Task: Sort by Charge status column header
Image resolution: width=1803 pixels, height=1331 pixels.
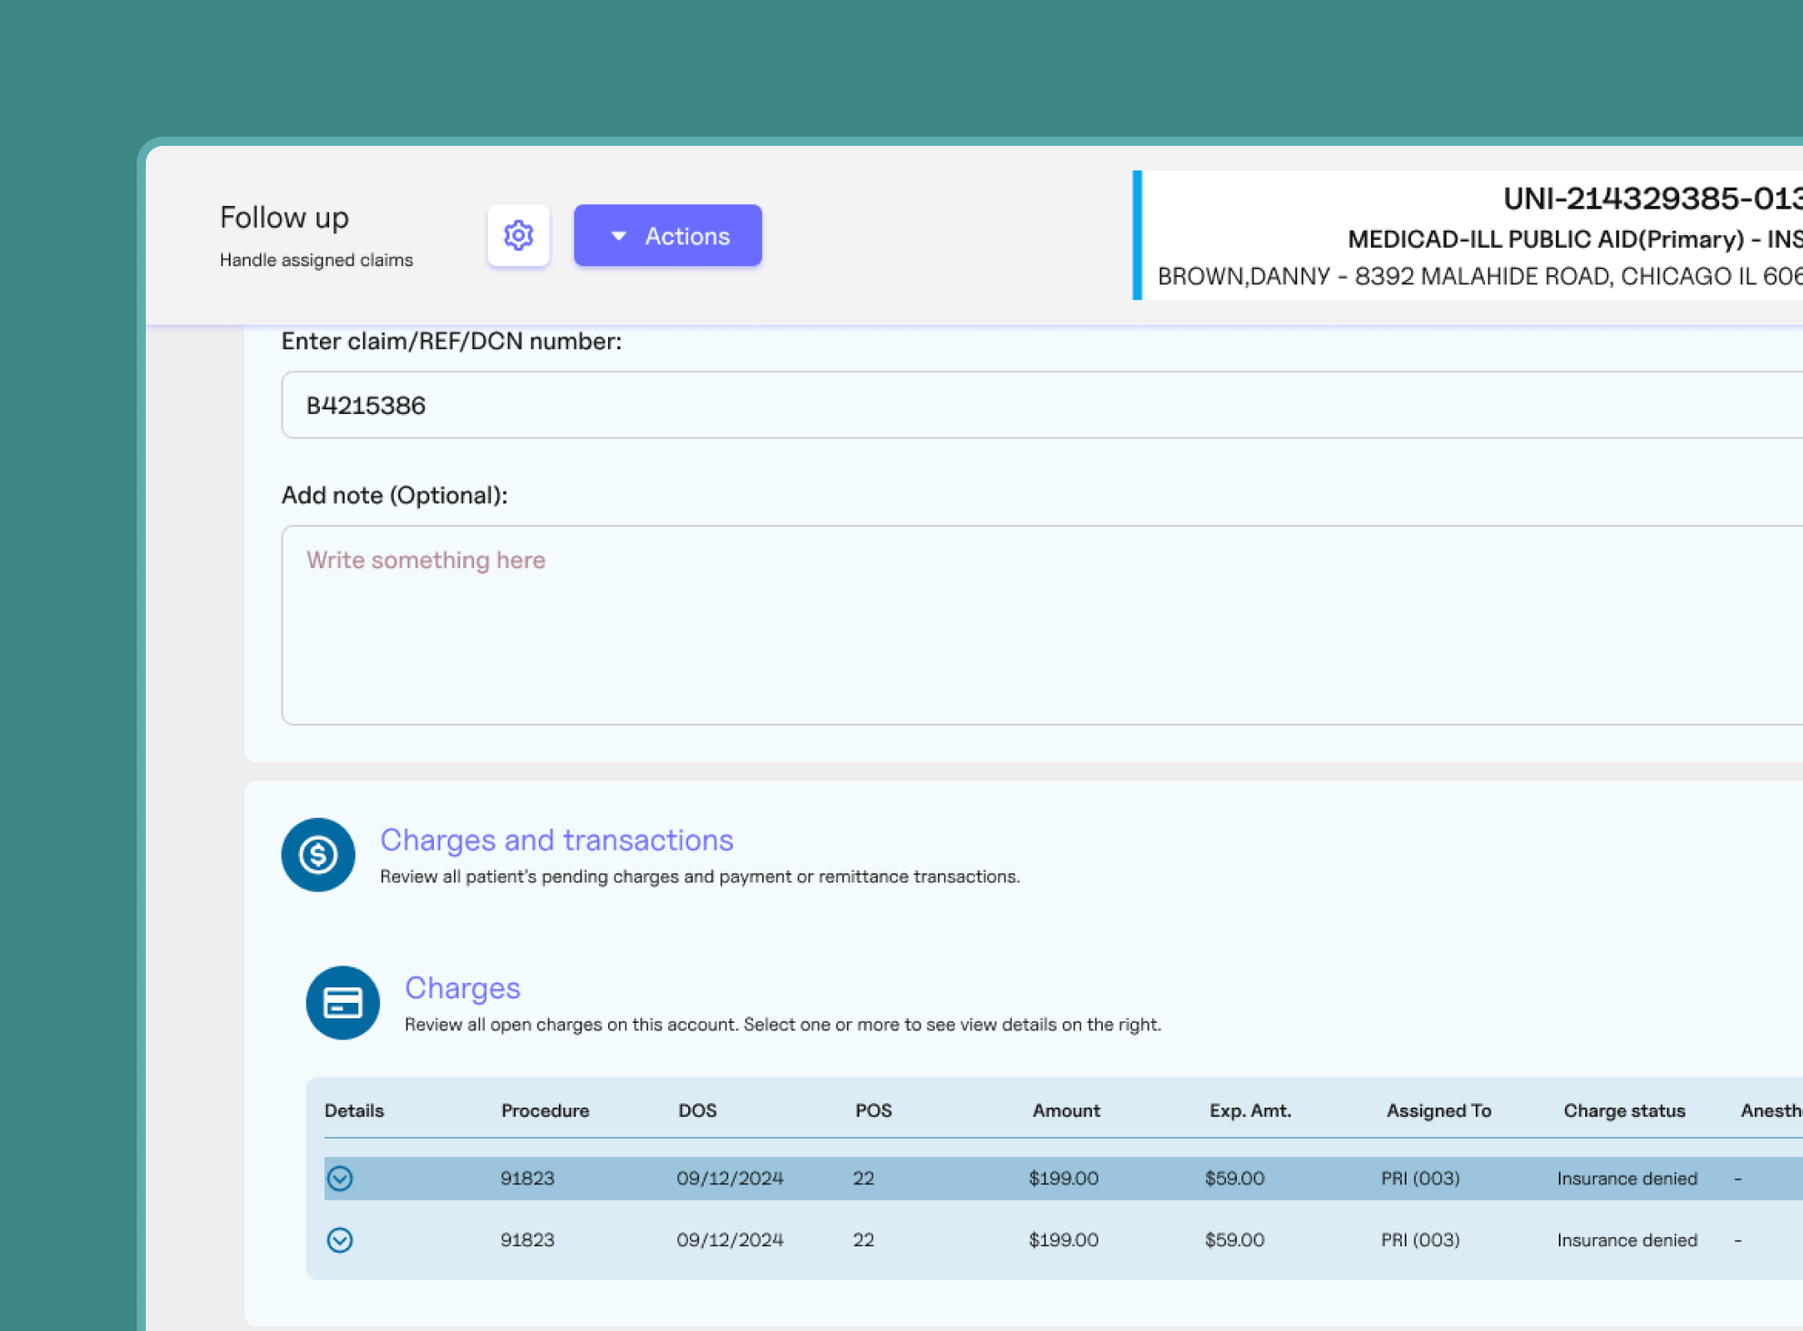Action: point(1623,1110)
